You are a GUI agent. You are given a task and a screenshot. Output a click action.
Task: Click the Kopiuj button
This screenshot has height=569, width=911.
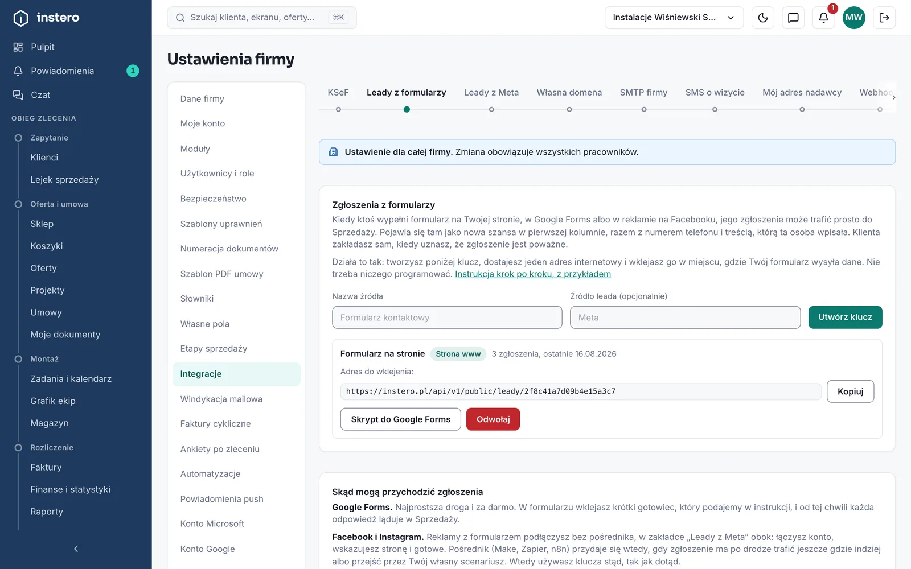pyautogui.click(x=851, y=391)
